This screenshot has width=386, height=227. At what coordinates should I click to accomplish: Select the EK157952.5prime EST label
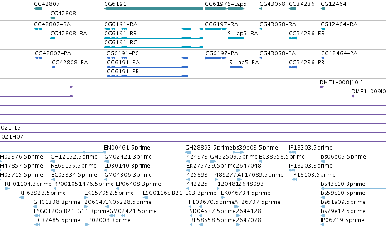point(109,193)
